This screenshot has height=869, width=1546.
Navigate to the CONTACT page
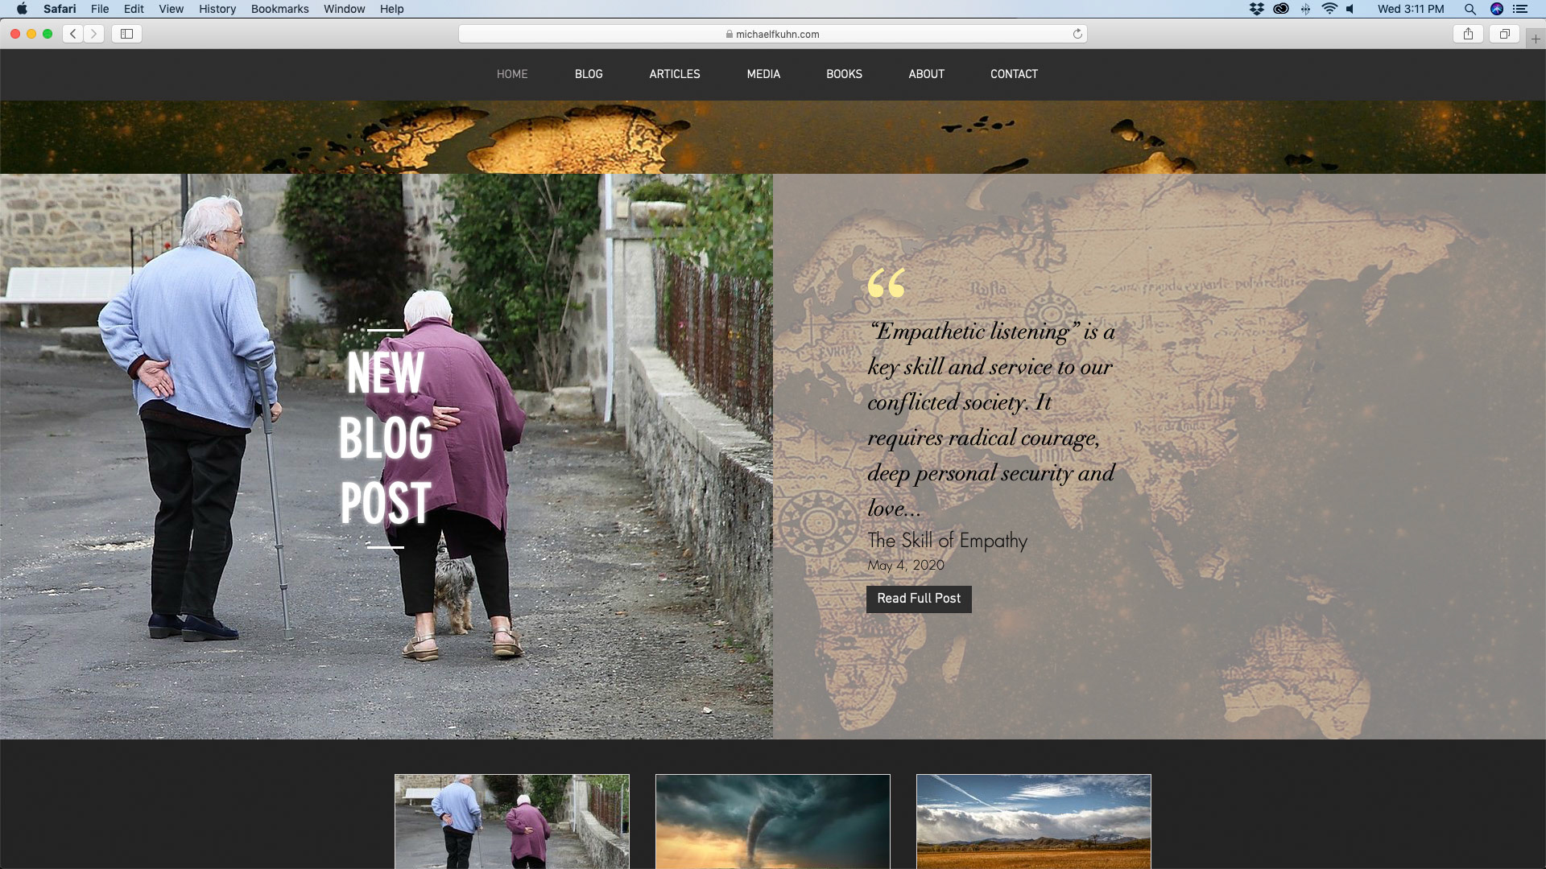pos(1014,74)
